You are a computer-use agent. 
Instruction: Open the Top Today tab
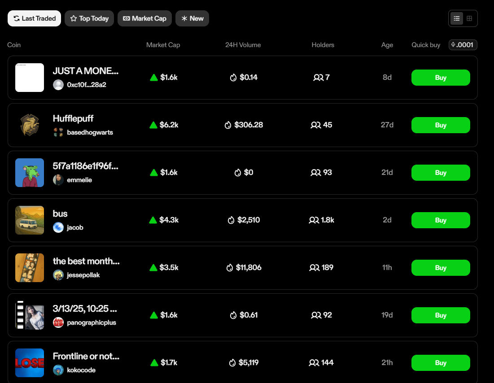click(89, 18)
